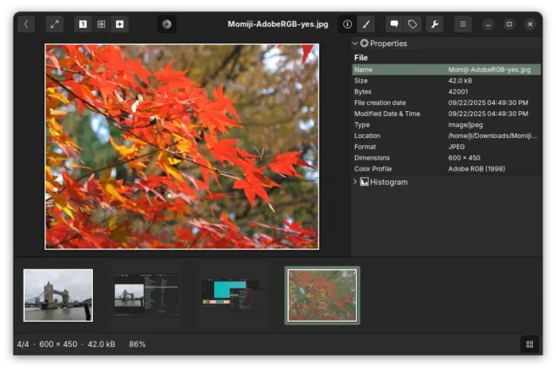Switch to grid thumbnail view mode
The height and width of the screenshot is (370, 556).
[x=102, y=24]
